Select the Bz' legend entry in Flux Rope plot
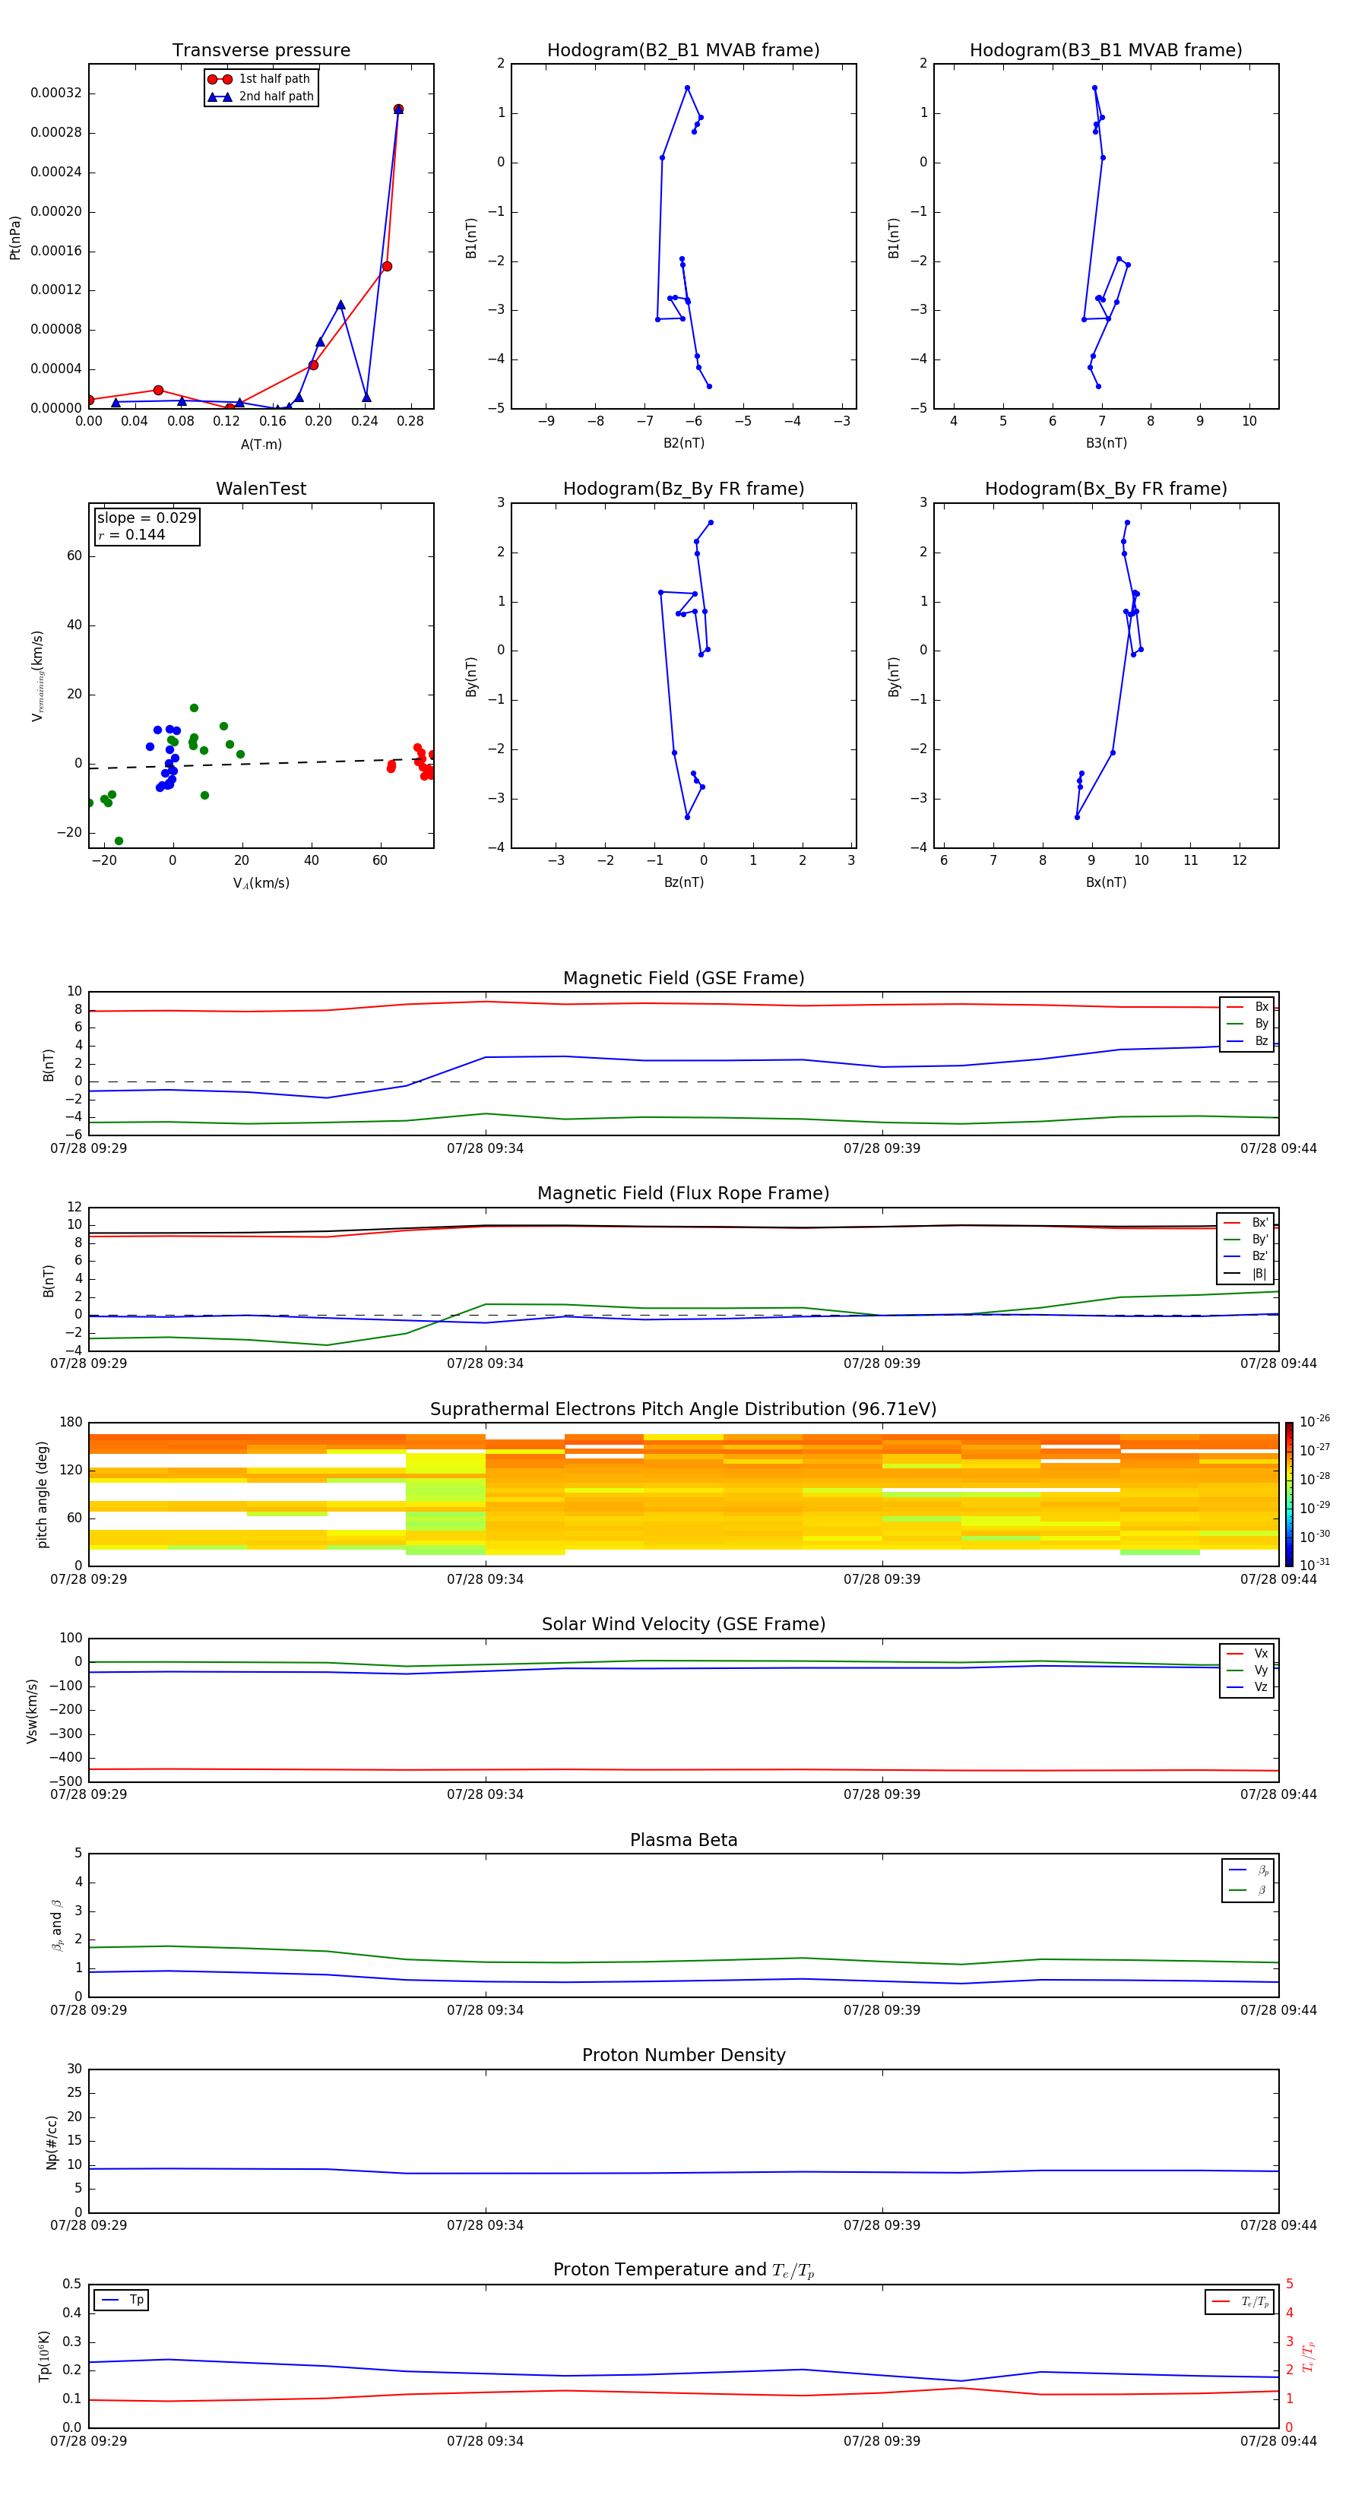This screenshot has height=2508, width=1368. [1246, 1257]
